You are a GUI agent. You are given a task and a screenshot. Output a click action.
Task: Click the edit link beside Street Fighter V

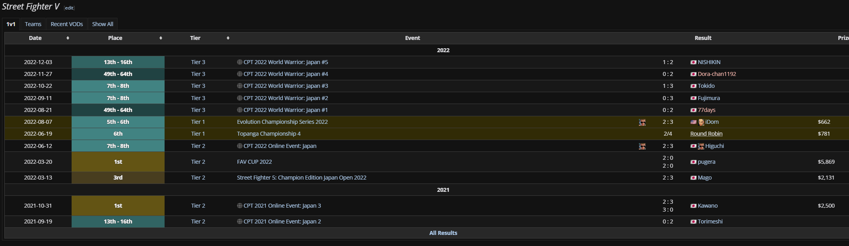(x=69, y=8)
